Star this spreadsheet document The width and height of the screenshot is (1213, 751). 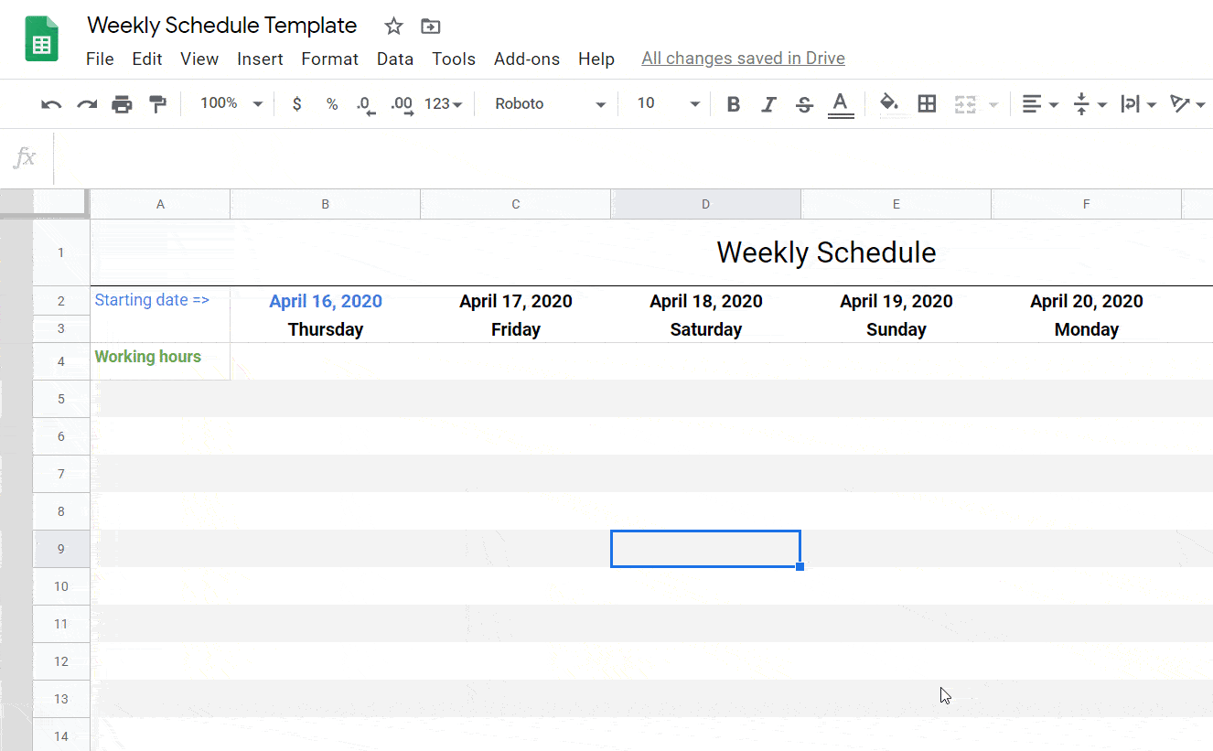point(393,27)
